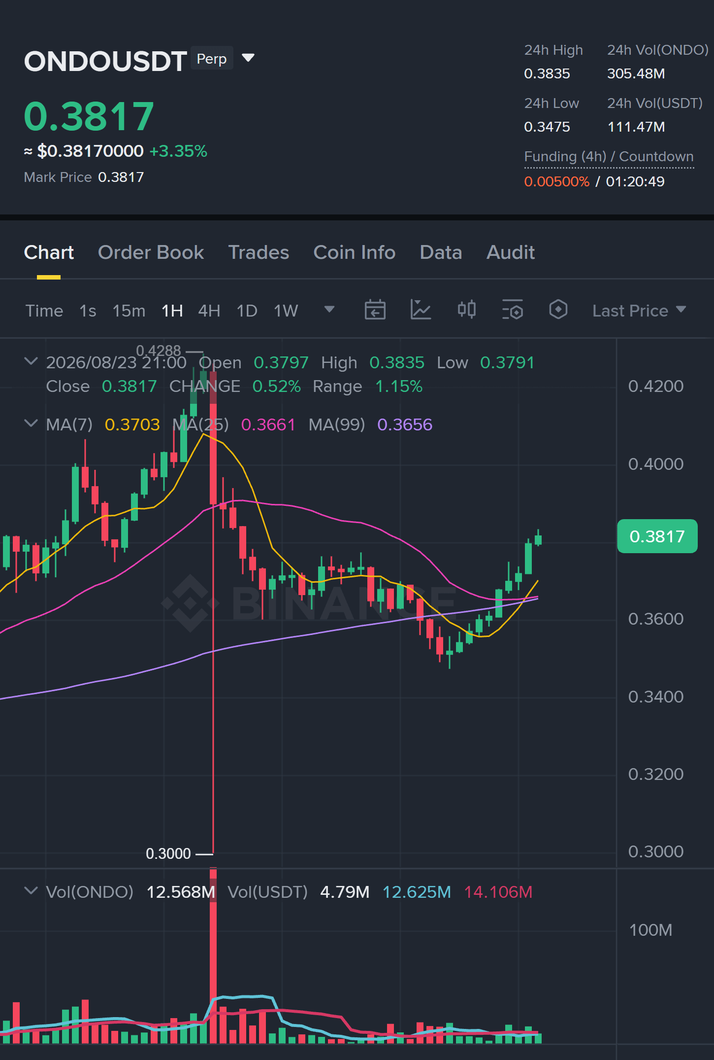Select the 1s interval

click(x=88, y=311)
